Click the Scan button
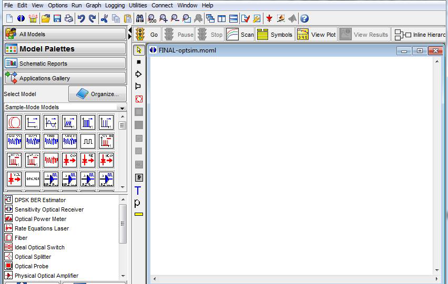This screenshot has height=284, width=448. pos(240,35)
